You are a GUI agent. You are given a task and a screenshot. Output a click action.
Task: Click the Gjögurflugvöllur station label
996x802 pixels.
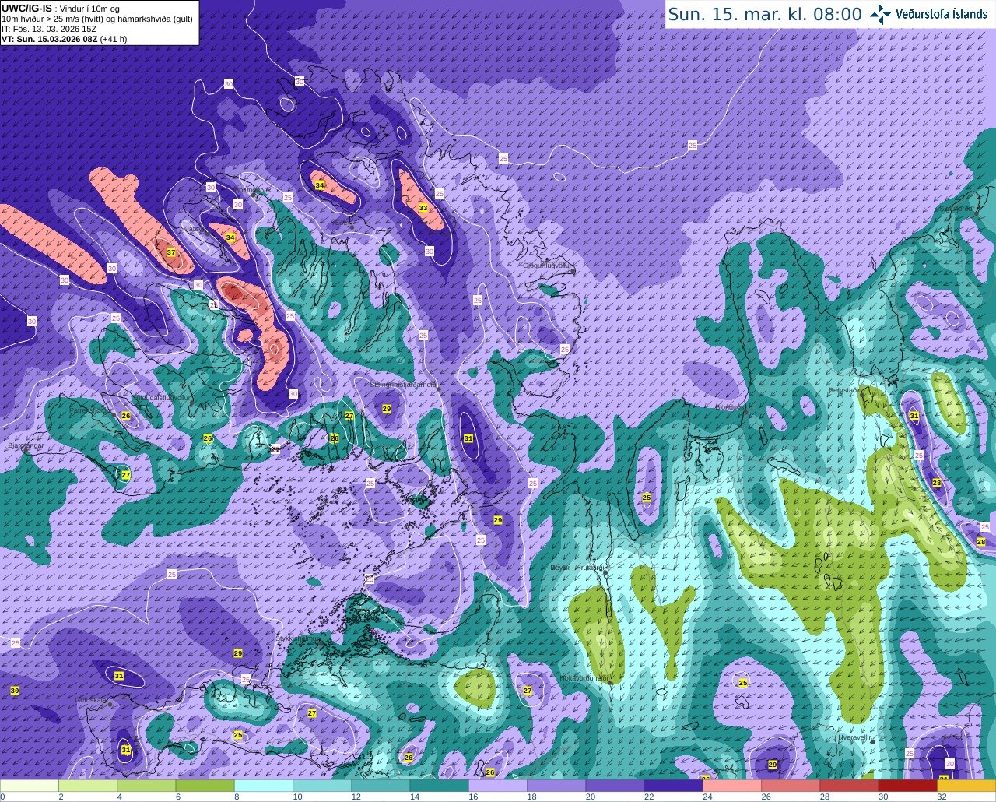[x=548, y=266]
